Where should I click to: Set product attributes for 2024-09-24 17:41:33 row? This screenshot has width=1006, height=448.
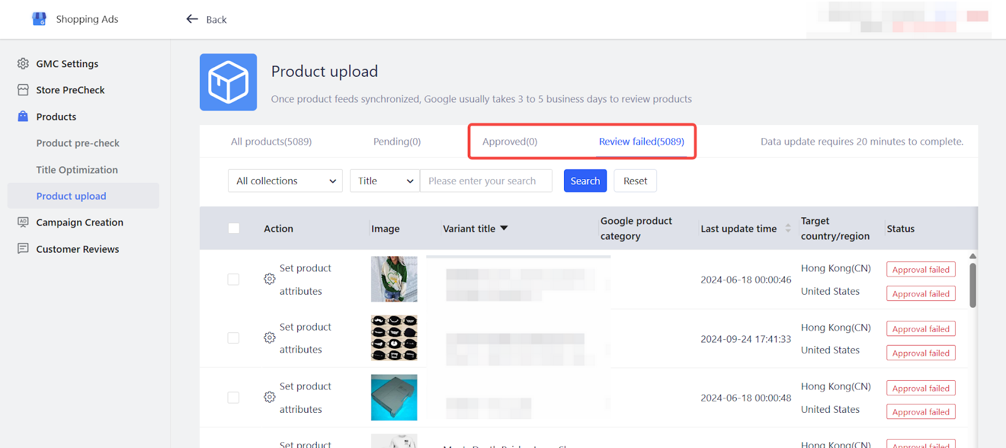click(x=305, y=338)
